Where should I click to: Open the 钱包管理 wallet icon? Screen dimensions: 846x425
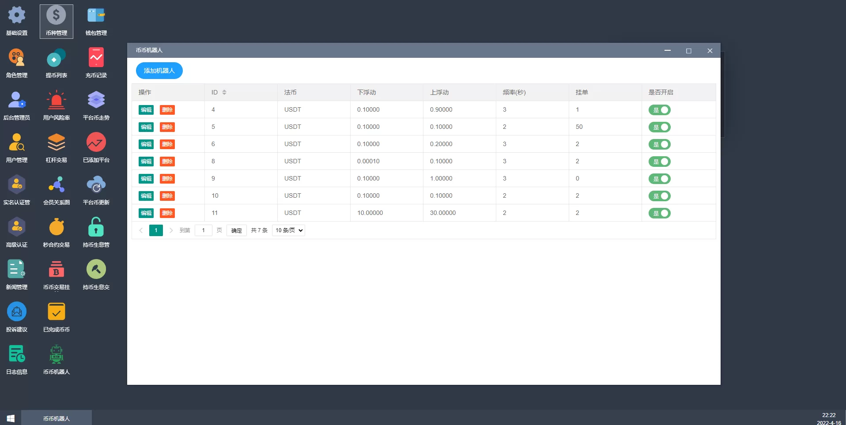pyautogui.click(x=96, y=16)
